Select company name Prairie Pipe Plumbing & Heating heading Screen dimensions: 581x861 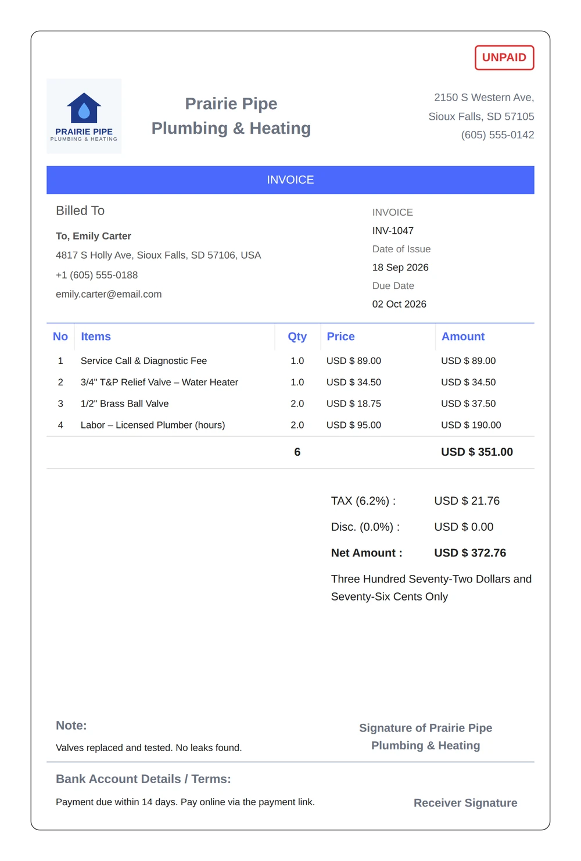[231, 116]
